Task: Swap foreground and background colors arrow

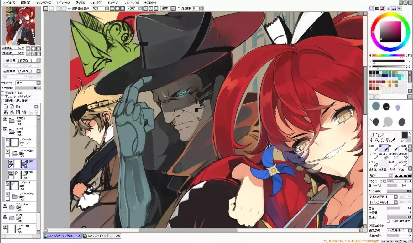Action: point(410,134)
